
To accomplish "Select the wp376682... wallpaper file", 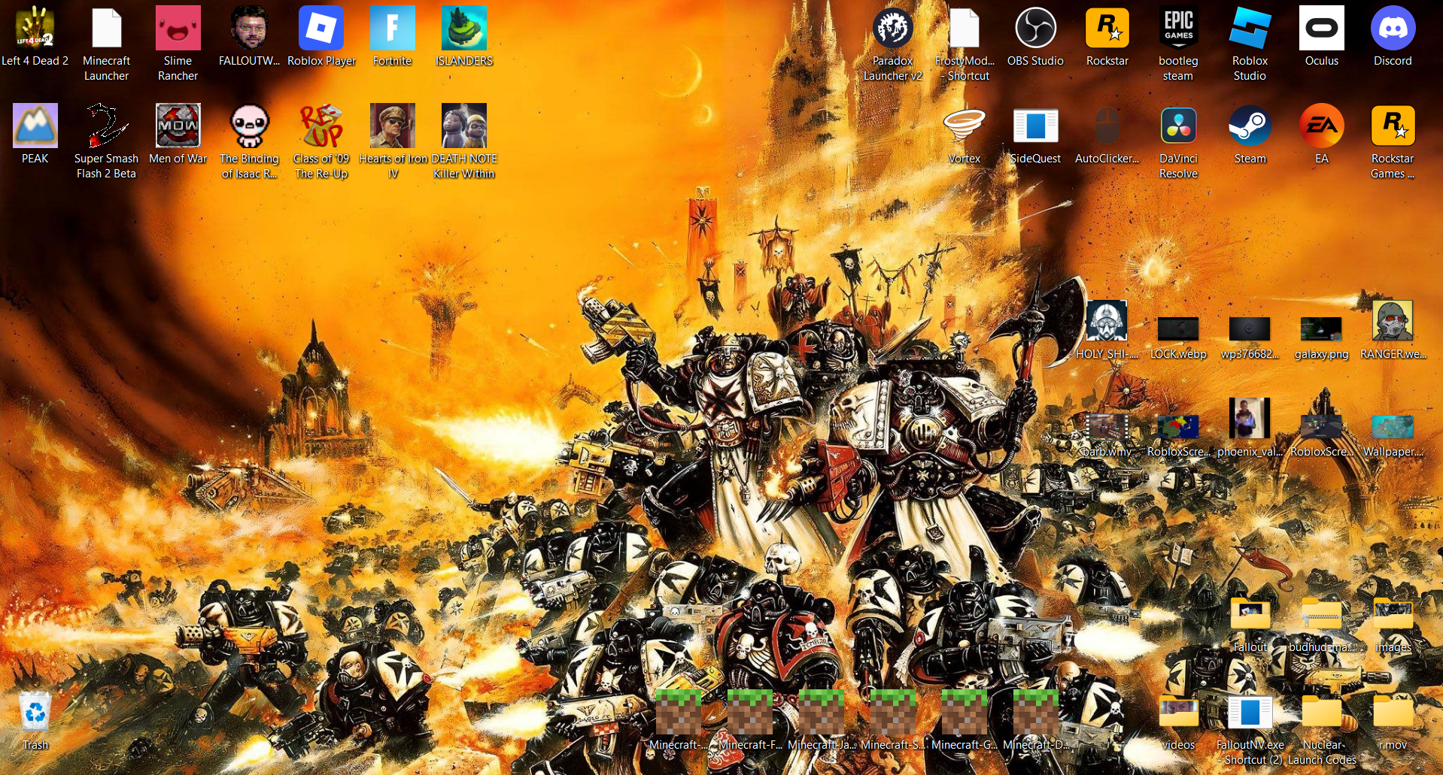I will (1250, 328).
